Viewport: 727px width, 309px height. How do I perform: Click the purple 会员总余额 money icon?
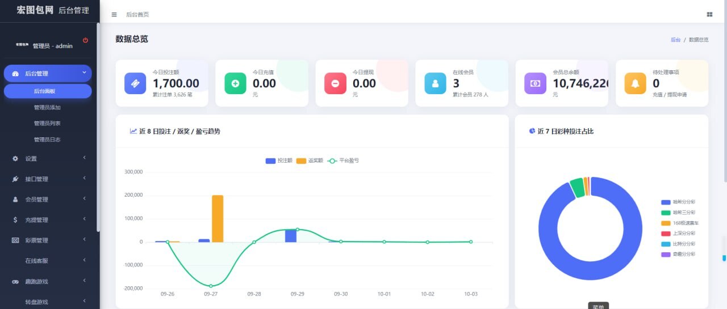pos(535,83)
